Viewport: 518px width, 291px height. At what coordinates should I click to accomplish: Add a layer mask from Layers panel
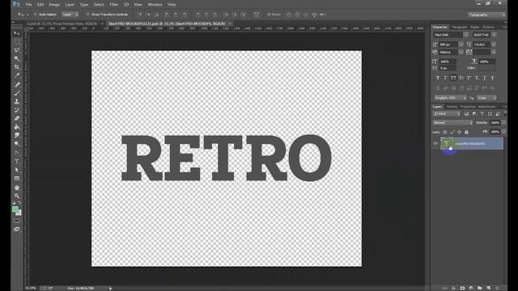pyautogui.click(x=462, y=288)
